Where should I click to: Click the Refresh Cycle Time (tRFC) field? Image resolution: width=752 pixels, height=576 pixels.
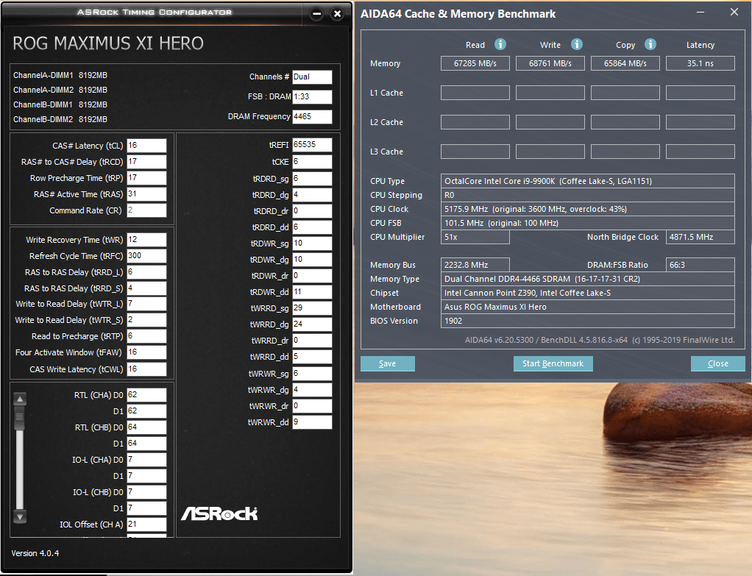tap(146, 255)
